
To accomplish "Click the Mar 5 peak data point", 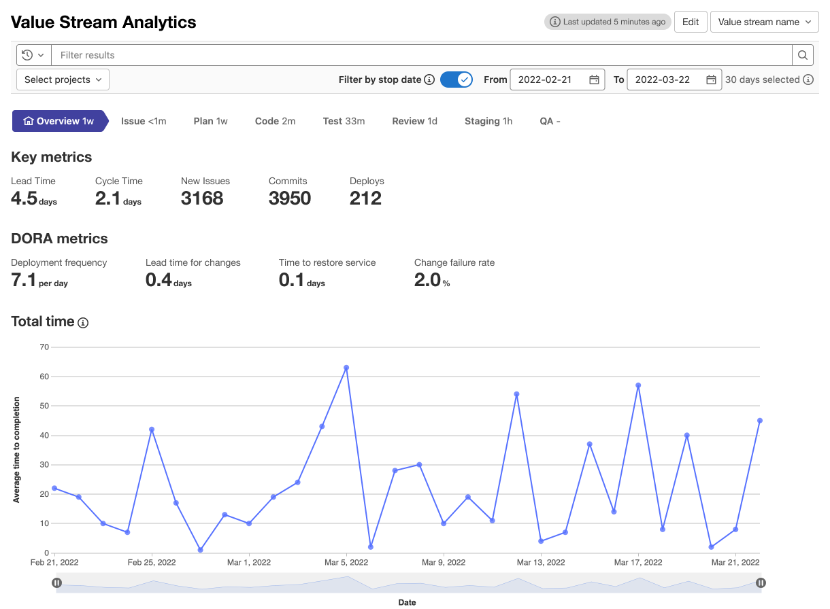I will tap(346, 368).
